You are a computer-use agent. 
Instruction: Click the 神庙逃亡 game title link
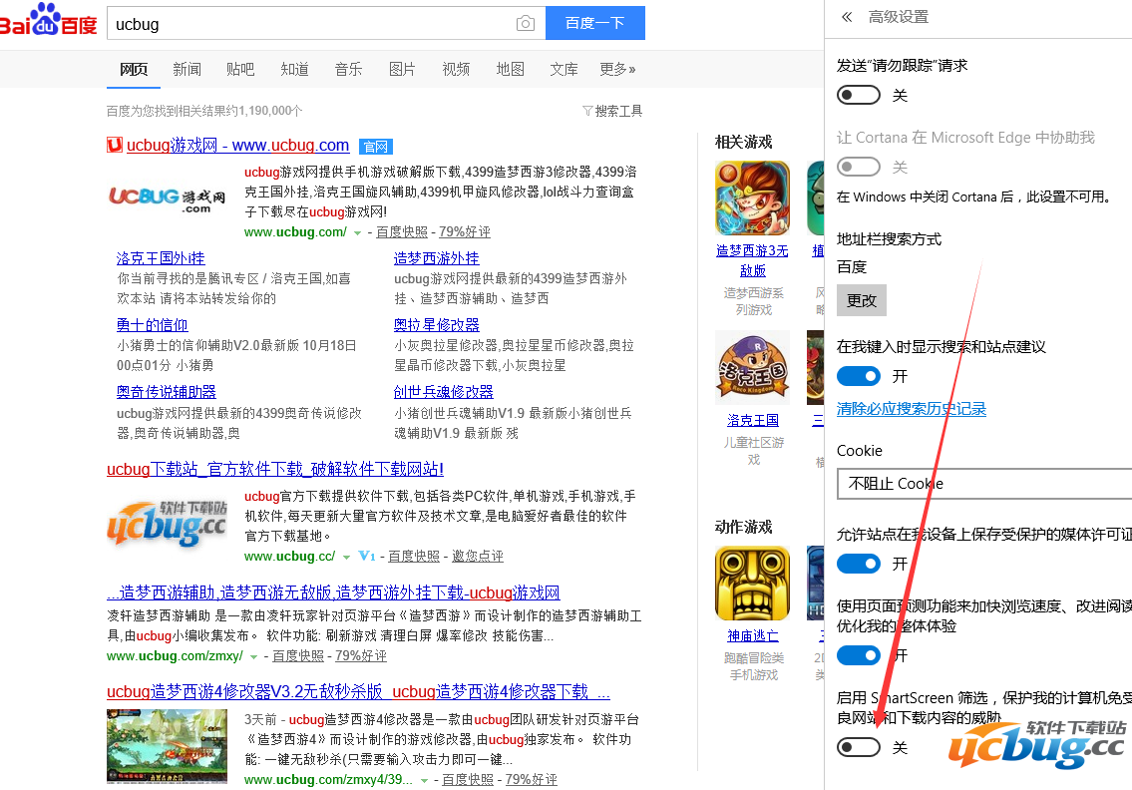point(752,636)
